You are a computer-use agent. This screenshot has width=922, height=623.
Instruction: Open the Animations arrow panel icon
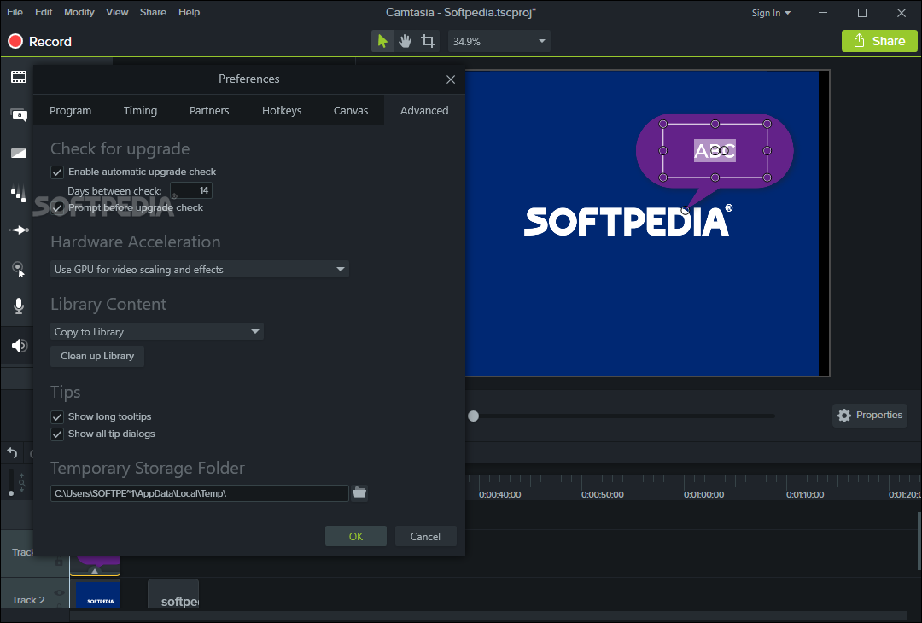(19, 230)
